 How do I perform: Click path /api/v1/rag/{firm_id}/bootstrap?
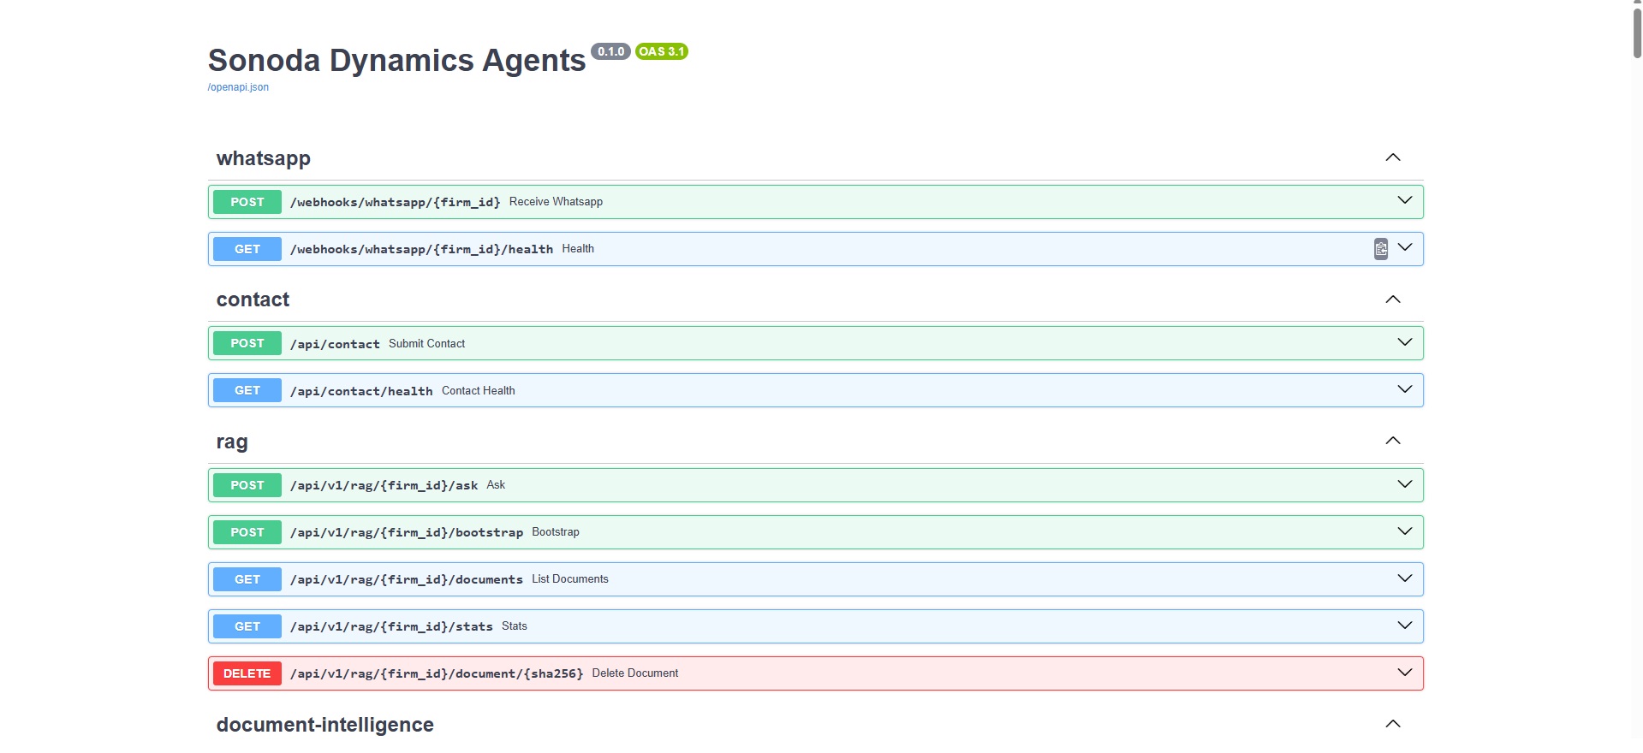click(407, 532)
